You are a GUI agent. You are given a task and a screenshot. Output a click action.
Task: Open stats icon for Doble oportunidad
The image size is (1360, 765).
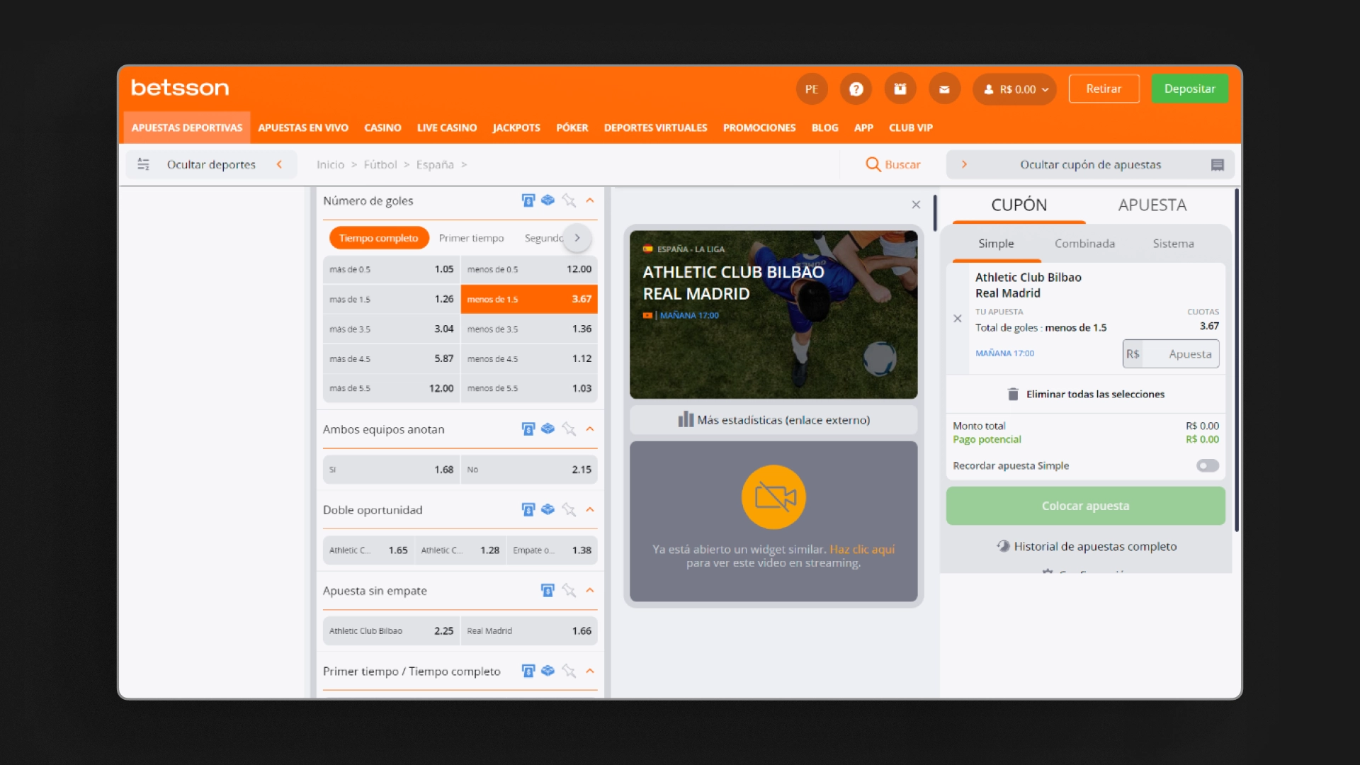coord(528,510)
